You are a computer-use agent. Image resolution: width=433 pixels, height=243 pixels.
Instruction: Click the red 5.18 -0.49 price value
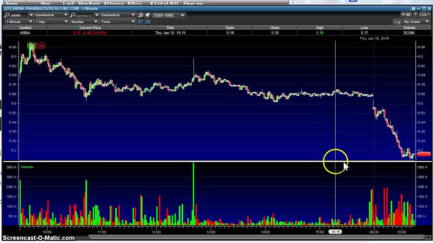coord(90,33)
